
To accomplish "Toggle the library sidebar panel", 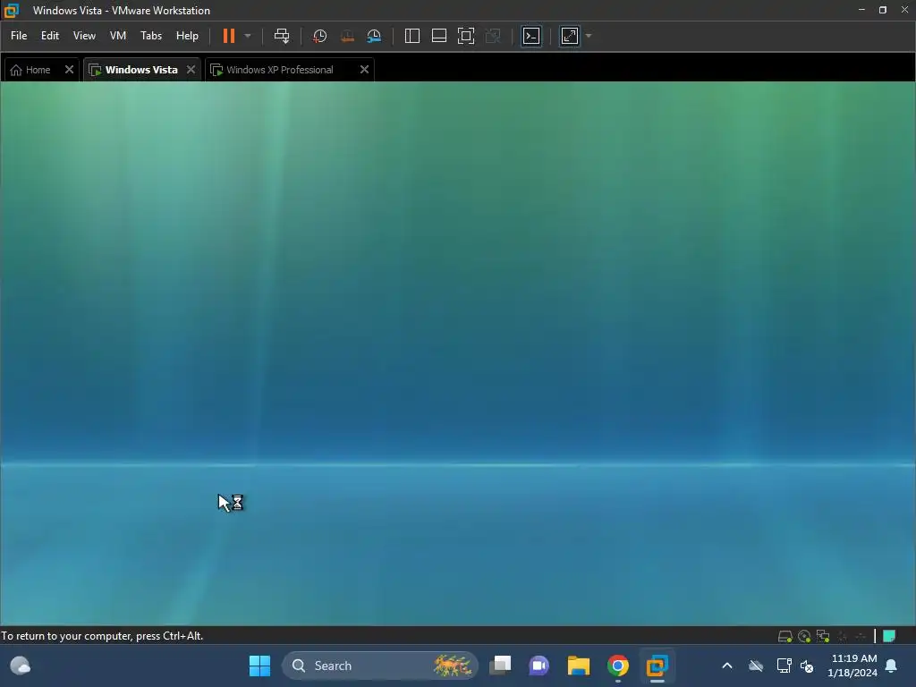I will pos(411,36).
